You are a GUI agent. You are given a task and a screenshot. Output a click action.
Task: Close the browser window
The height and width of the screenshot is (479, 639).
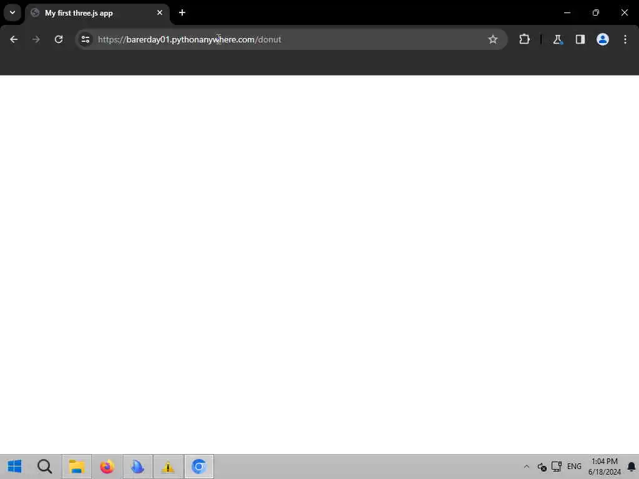624,12
